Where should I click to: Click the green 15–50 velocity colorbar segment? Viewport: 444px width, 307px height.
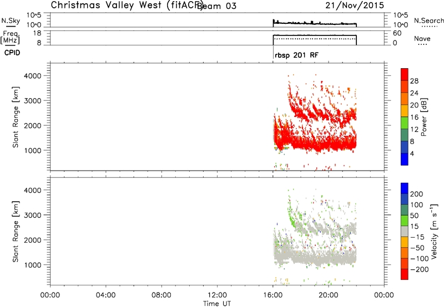pyautogui.click(x=405, y=221)
